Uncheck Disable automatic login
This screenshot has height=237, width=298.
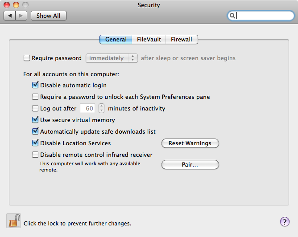35,85
